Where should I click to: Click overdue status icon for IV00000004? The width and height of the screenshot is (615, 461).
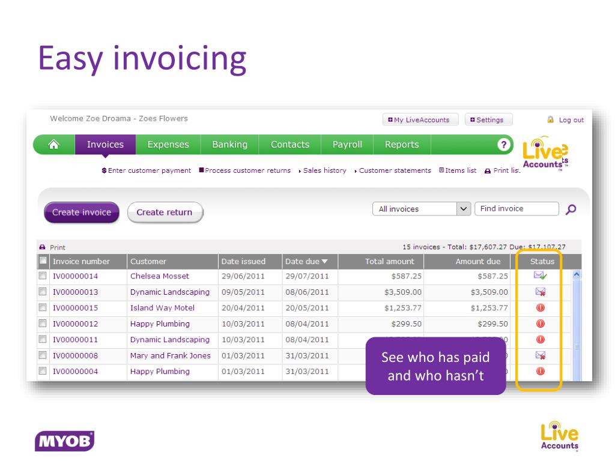point(540,371)
